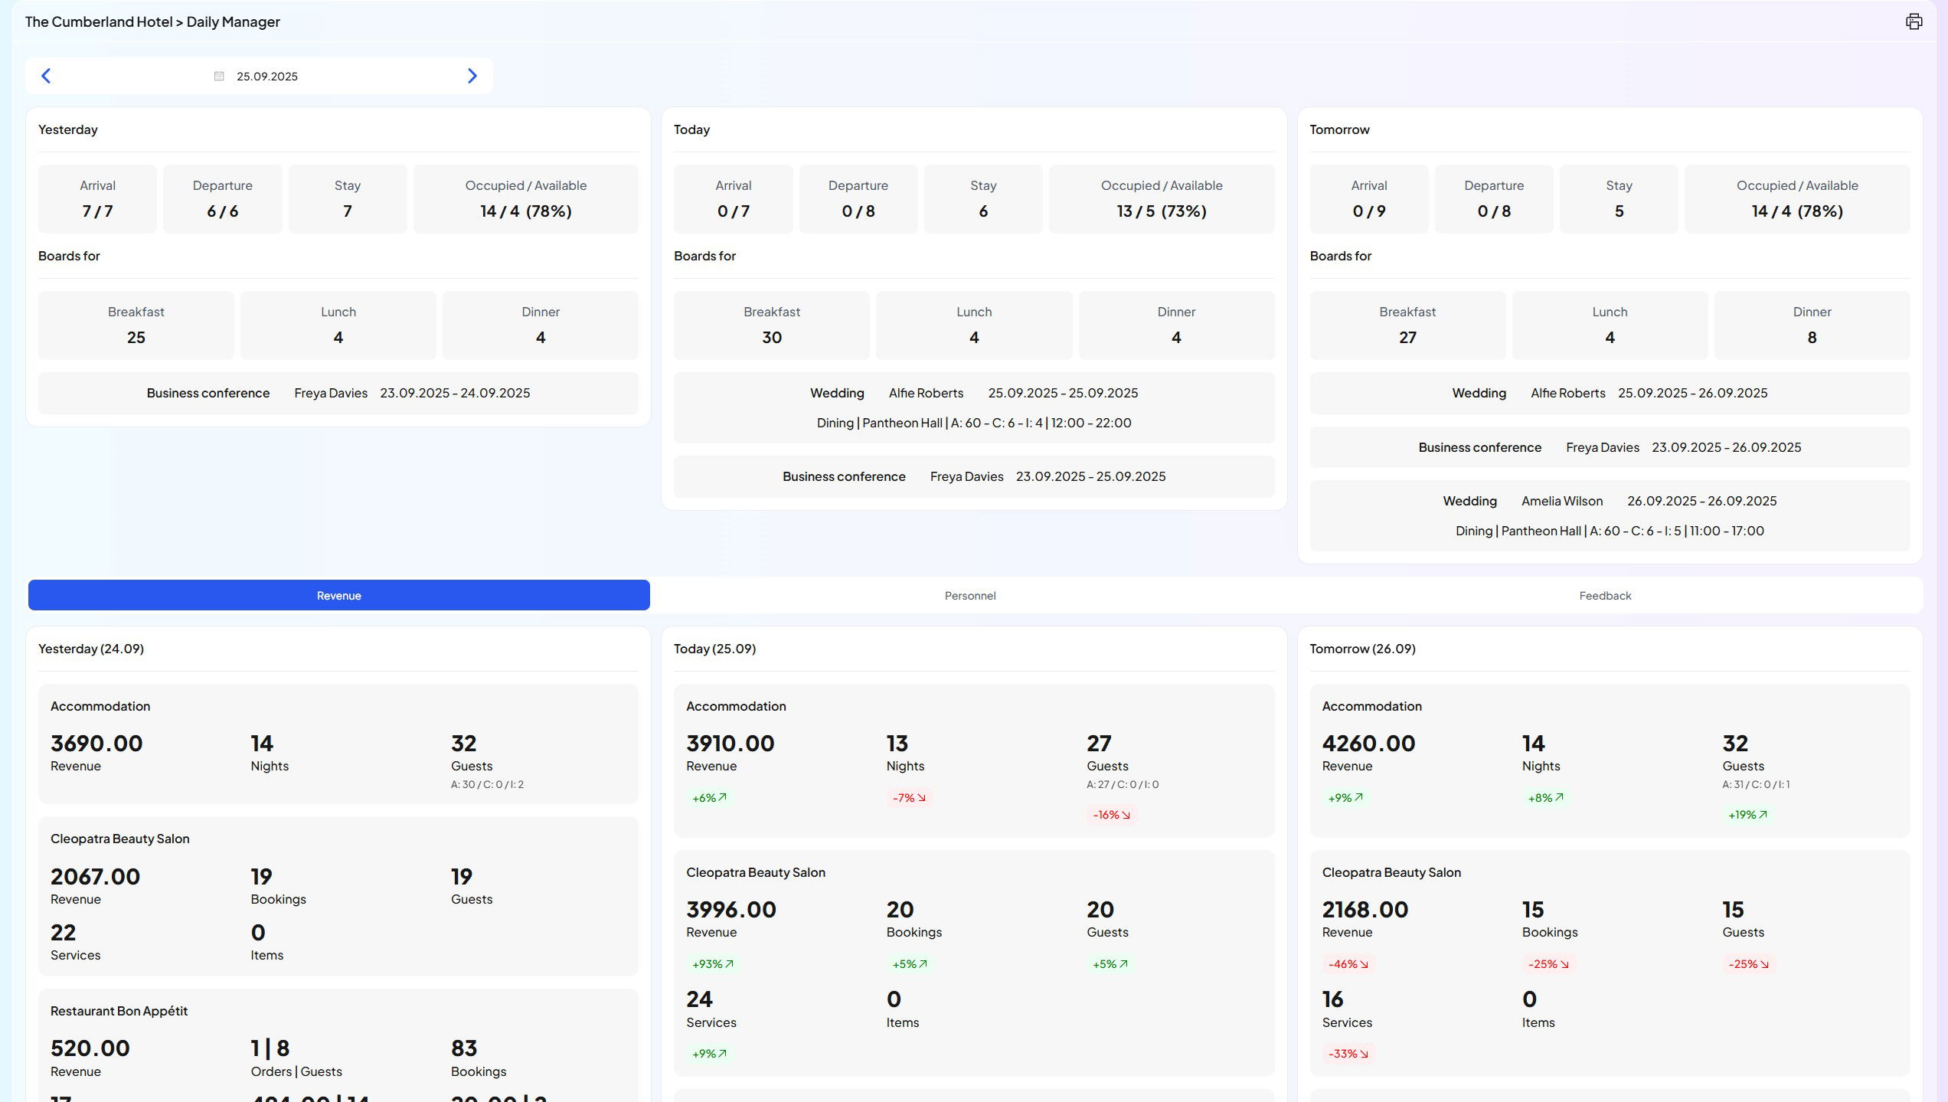The height and width of the screenshot is (1102, 1948).
Task: Open the date field showing 25.09.2025
Action: (x=267, y=76)
